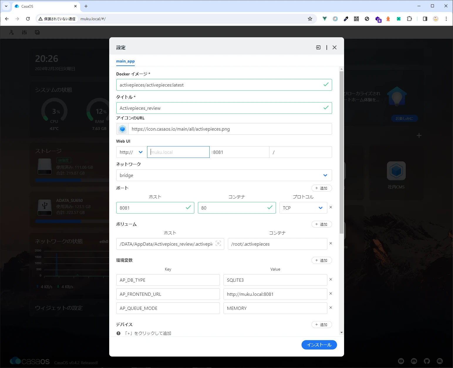
Task: Open the 社内CMS app icon
Action: (x=396, y=171)
